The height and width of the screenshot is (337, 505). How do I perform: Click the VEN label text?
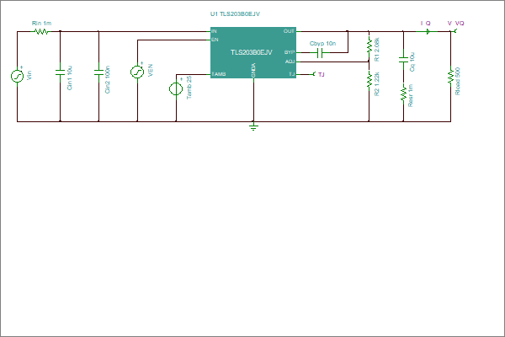pos(150,70)
